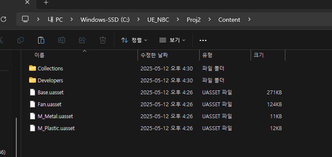Add a new Explorer tab
This screenshot has height=157, width=332.
46,3
